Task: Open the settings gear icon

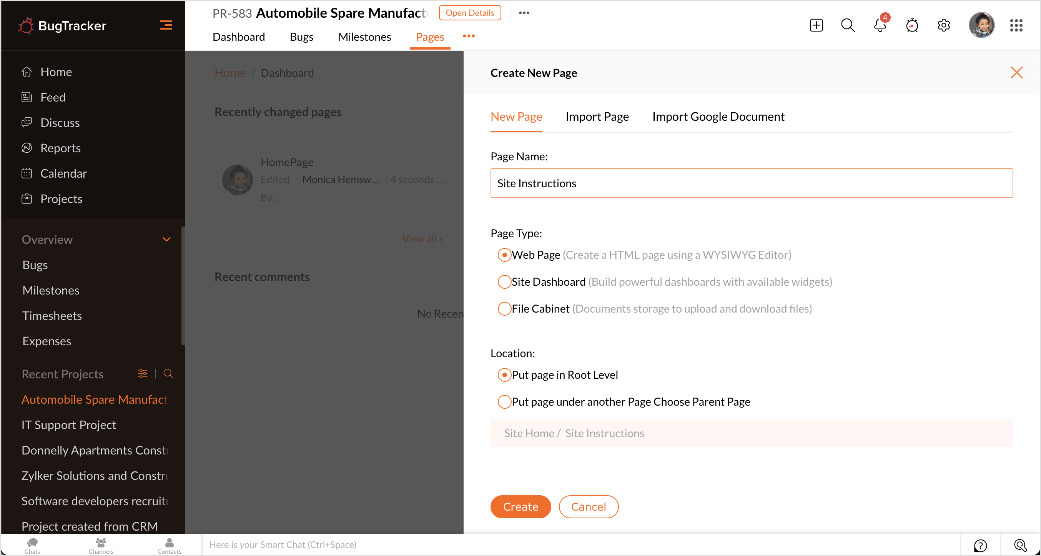Action: point(944,25)
